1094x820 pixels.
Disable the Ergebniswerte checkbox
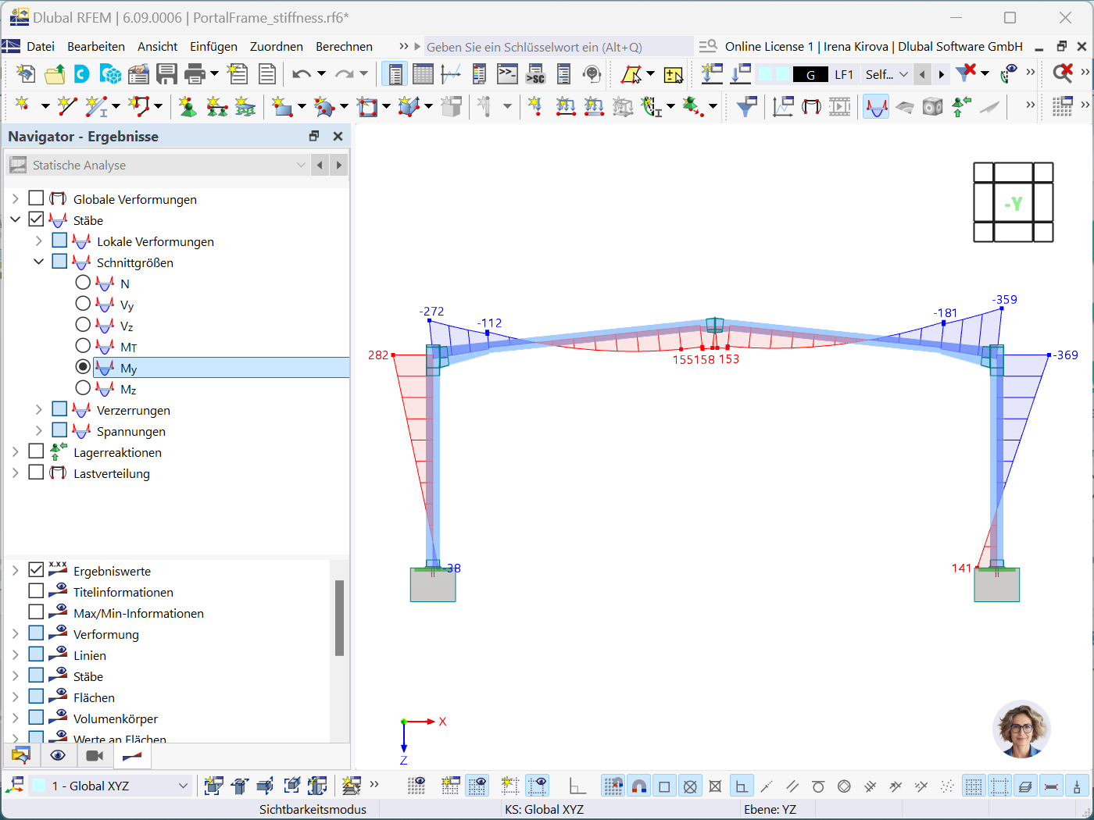pos(35,570)
